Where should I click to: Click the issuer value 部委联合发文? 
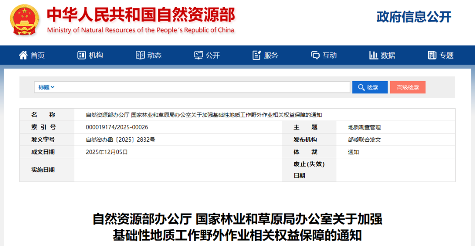(x=365, y=139)
